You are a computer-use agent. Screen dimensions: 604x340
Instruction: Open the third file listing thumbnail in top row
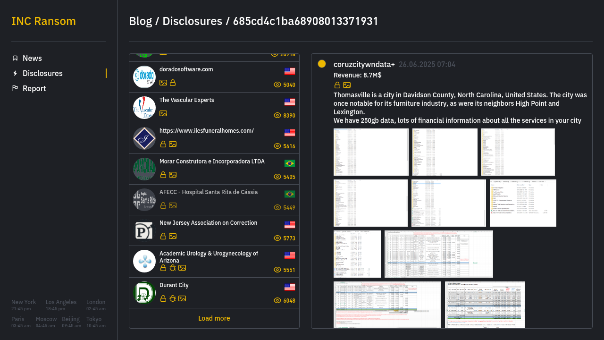pos(518,152)
